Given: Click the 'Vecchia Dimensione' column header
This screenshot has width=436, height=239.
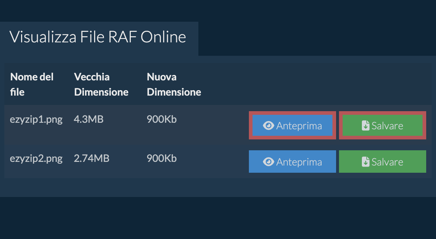Looking at the screenshot, I should coord(101,84).
